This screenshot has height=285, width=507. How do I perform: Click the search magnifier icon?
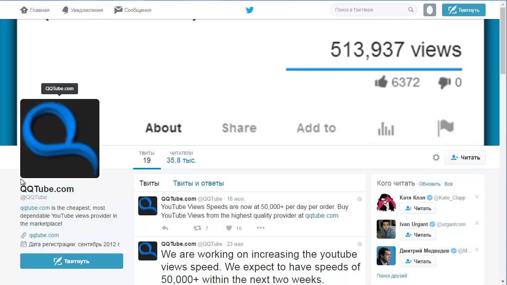click(411, 10)
